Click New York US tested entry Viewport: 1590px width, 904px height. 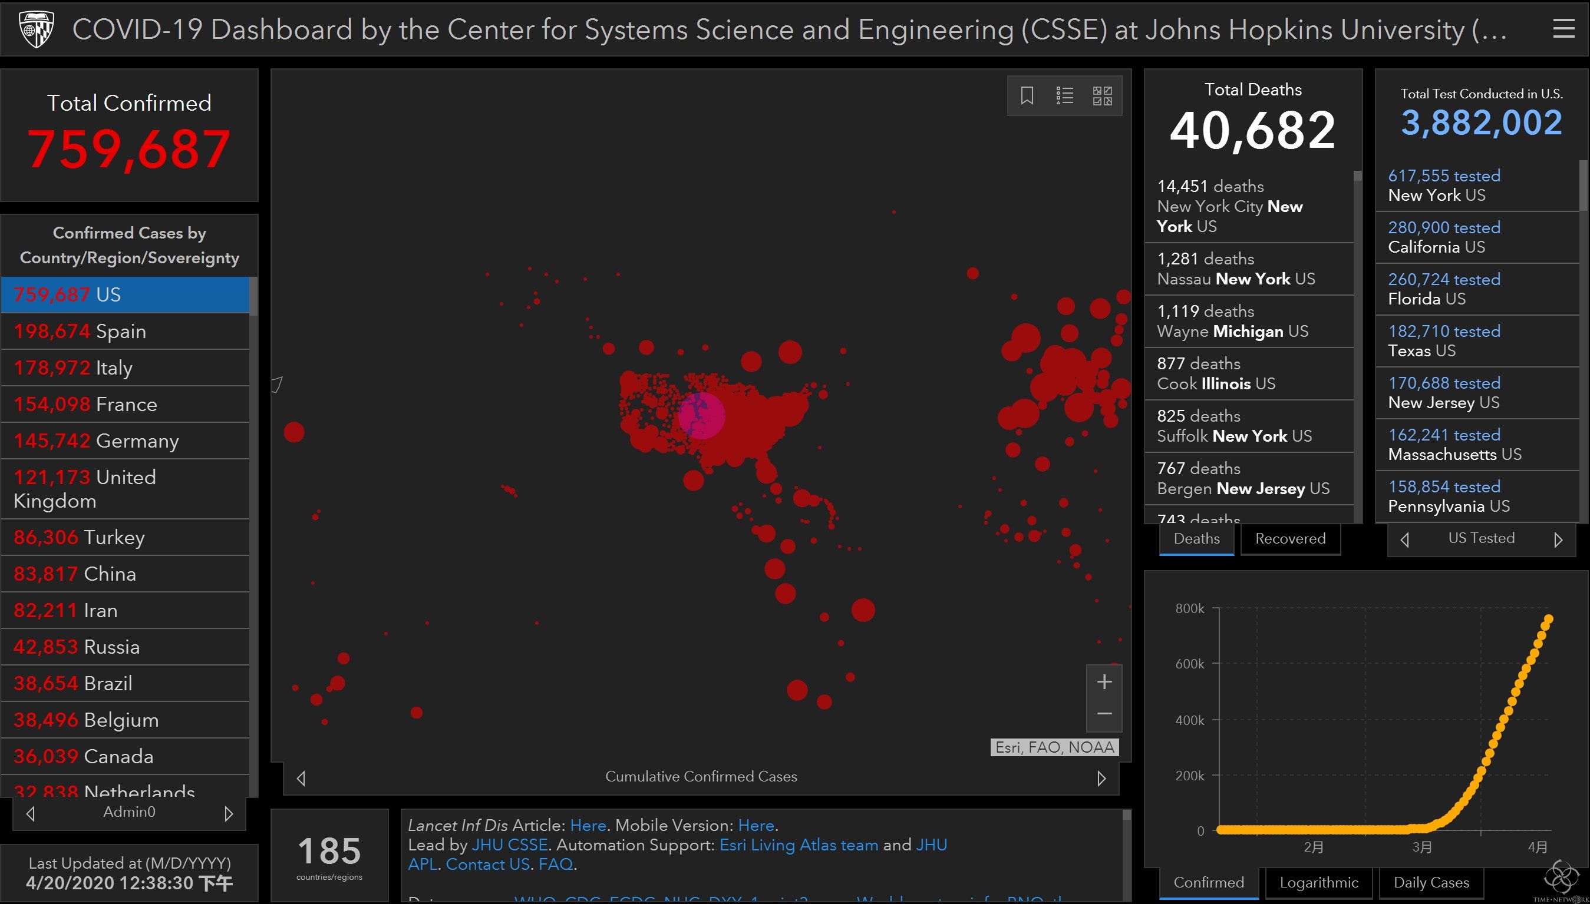tap(1477, 186)
